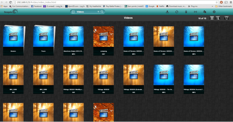Click the search magnifier icon
The image size is (233, 122).
tap(102, 12)
